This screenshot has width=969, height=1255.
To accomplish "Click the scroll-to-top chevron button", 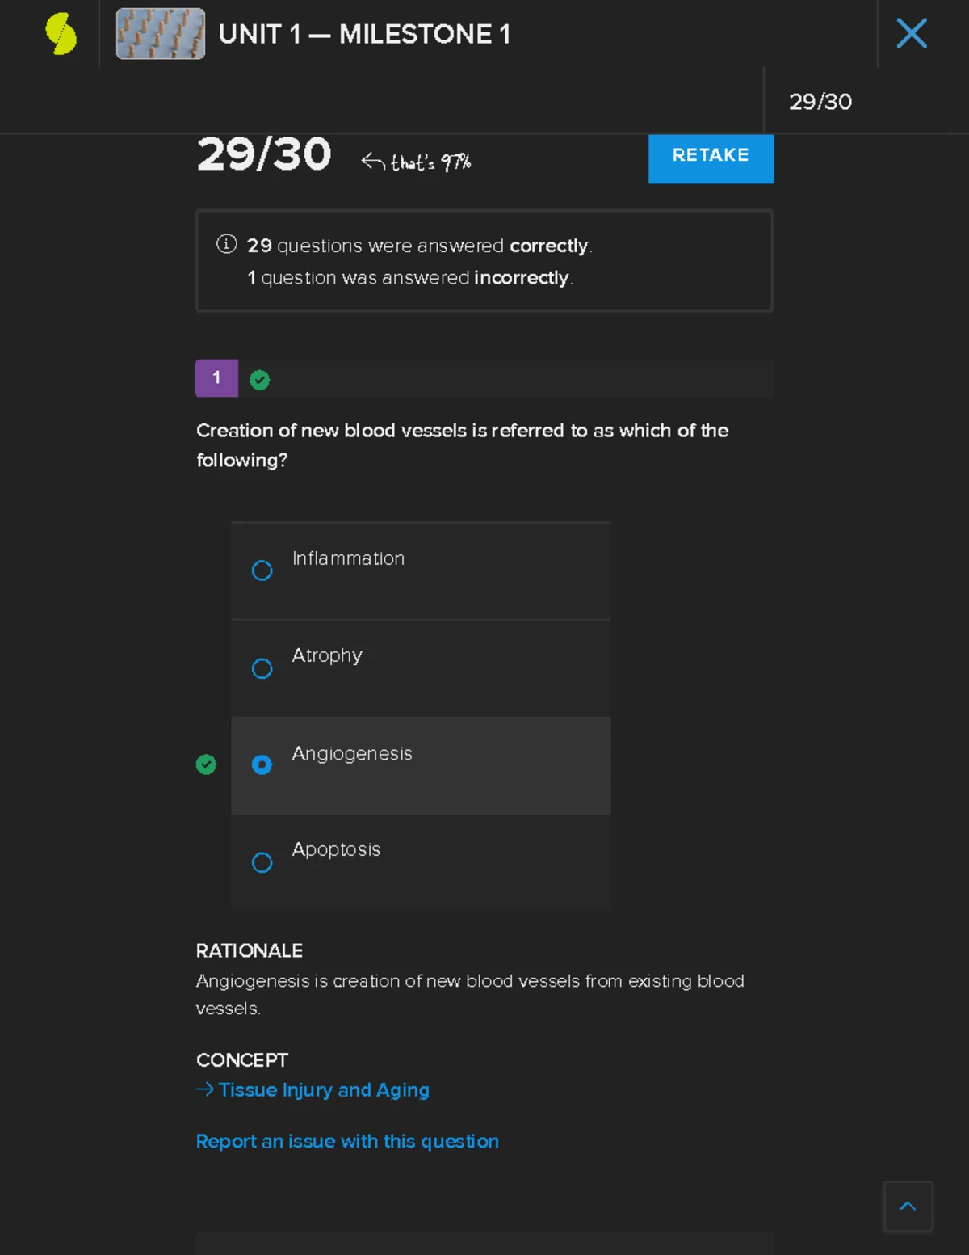I will (x=908, y=1206).
